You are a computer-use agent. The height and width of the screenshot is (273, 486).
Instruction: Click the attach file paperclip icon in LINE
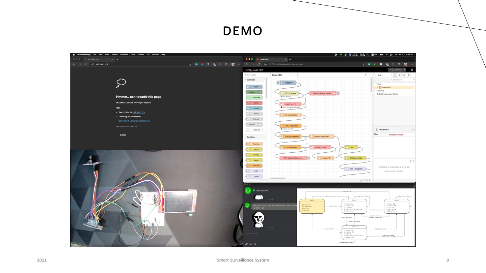point(246,244)
